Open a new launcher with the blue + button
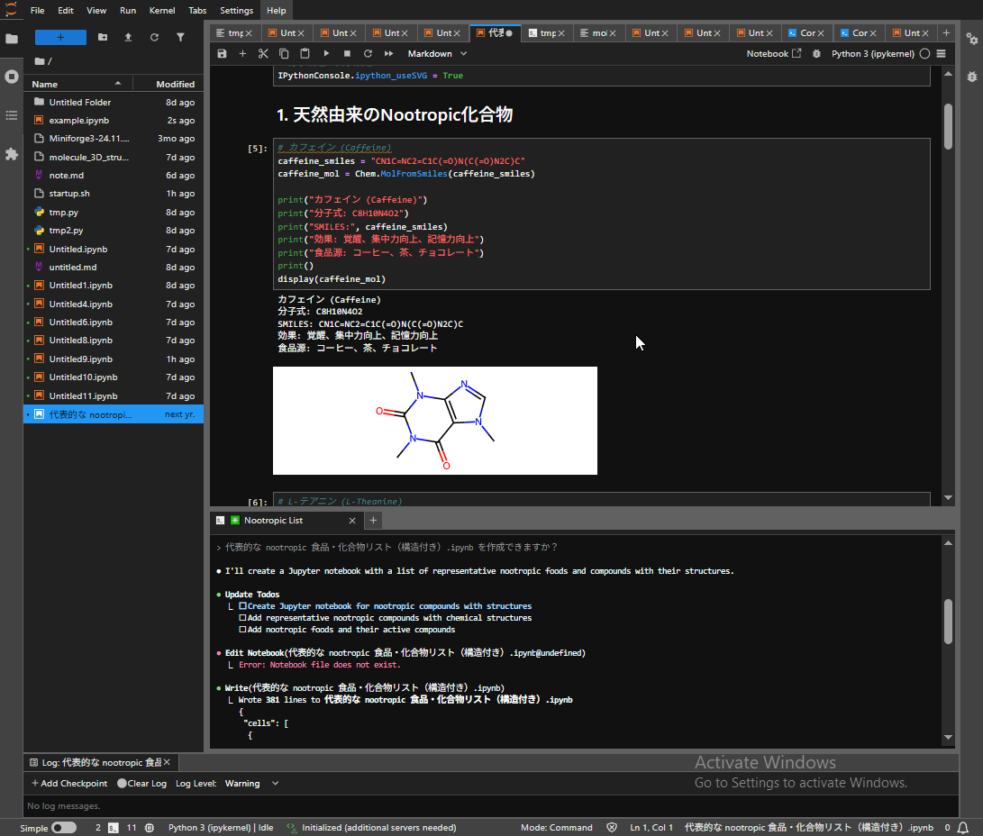 pyautogui.click(x=59, y=37)
